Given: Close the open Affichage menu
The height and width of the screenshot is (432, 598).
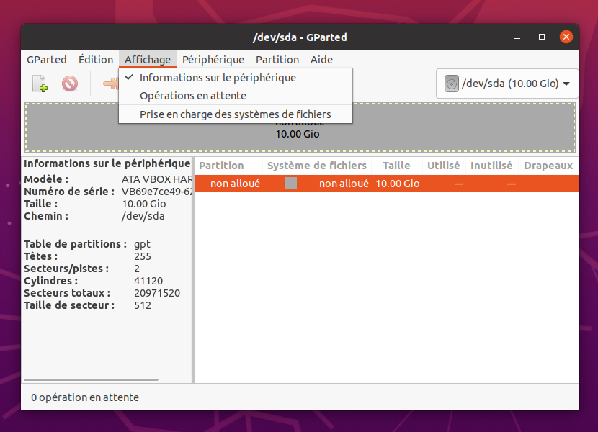Looking at the screenshot, I should 148,60.
